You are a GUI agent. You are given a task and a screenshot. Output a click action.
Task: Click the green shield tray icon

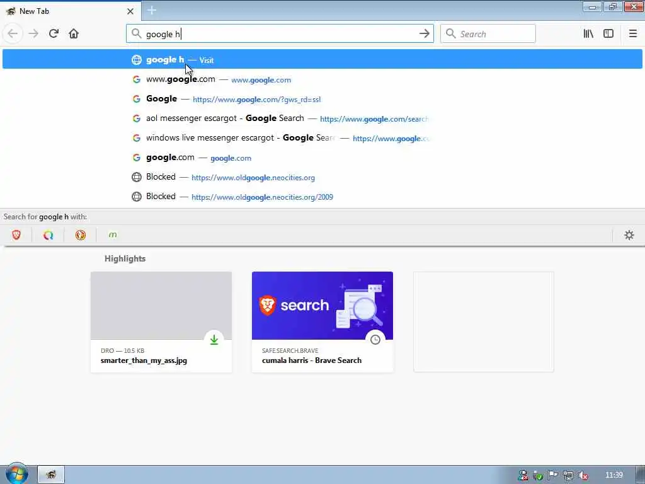tap(538, 475)
